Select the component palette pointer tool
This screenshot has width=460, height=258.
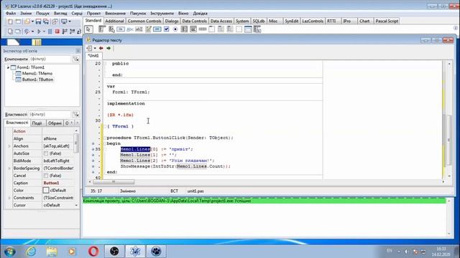[x=88, y=29]
